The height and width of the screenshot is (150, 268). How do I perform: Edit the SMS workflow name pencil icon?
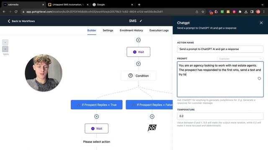(141, 21)
